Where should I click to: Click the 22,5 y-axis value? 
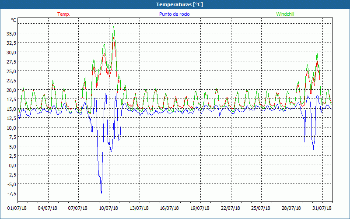pyautogui.click(x=11, y=81)
